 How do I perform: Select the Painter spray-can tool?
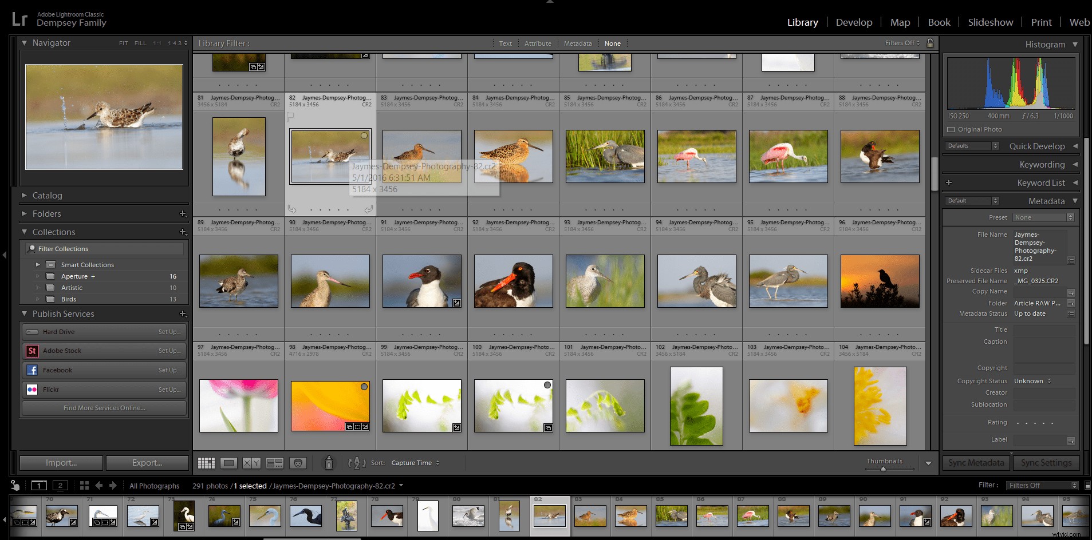tap(329, 463)
